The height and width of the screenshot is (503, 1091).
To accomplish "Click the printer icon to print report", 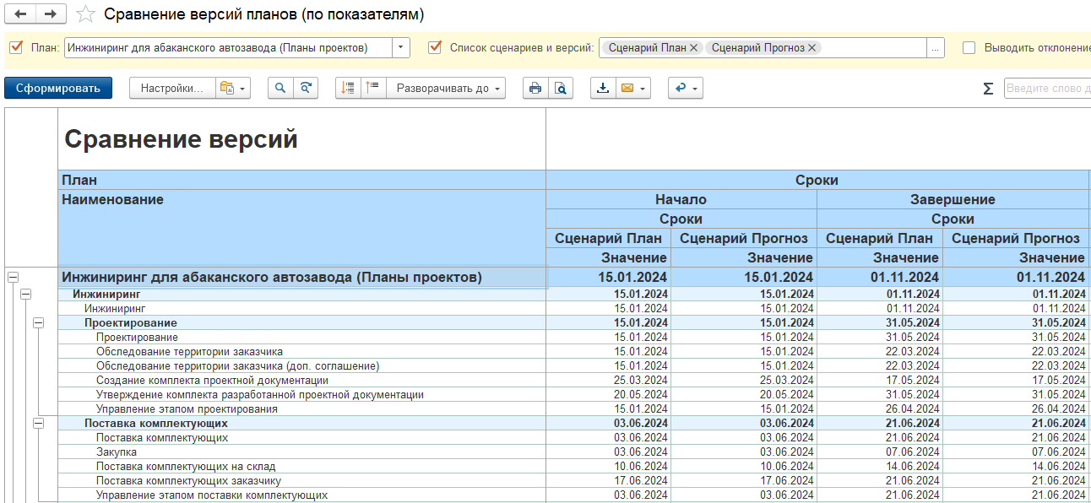I will tap(535, 88).
